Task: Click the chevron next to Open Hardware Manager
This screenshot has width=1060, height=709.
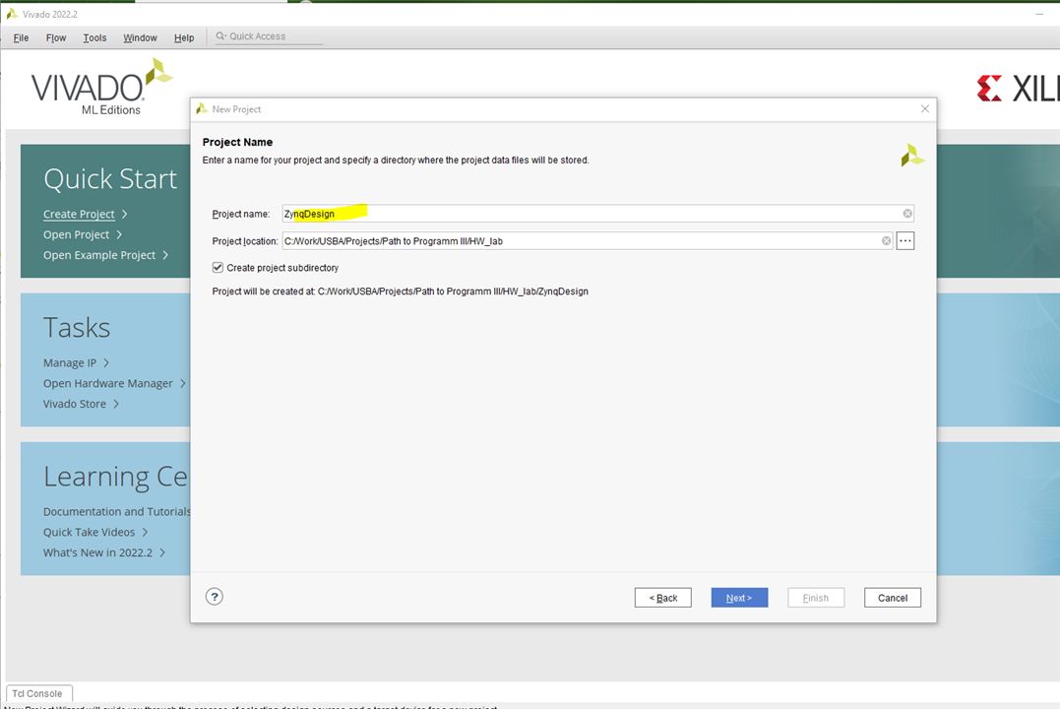Action: point(182,384)
